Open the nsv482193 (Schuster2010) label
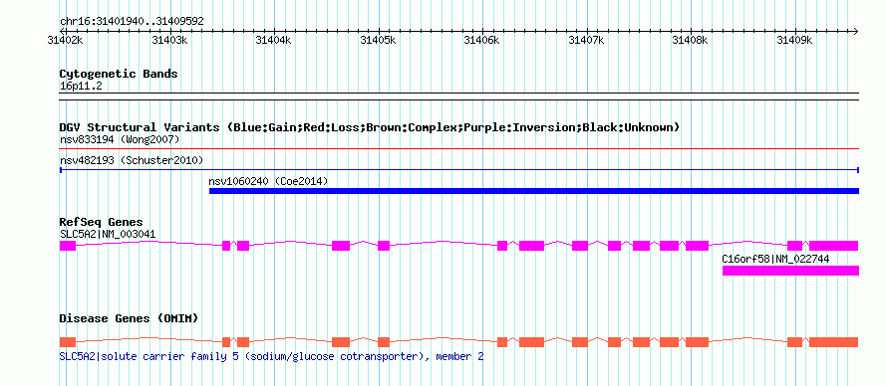The height and width of the screenshot is (386, 887). [x=132, y=160]
